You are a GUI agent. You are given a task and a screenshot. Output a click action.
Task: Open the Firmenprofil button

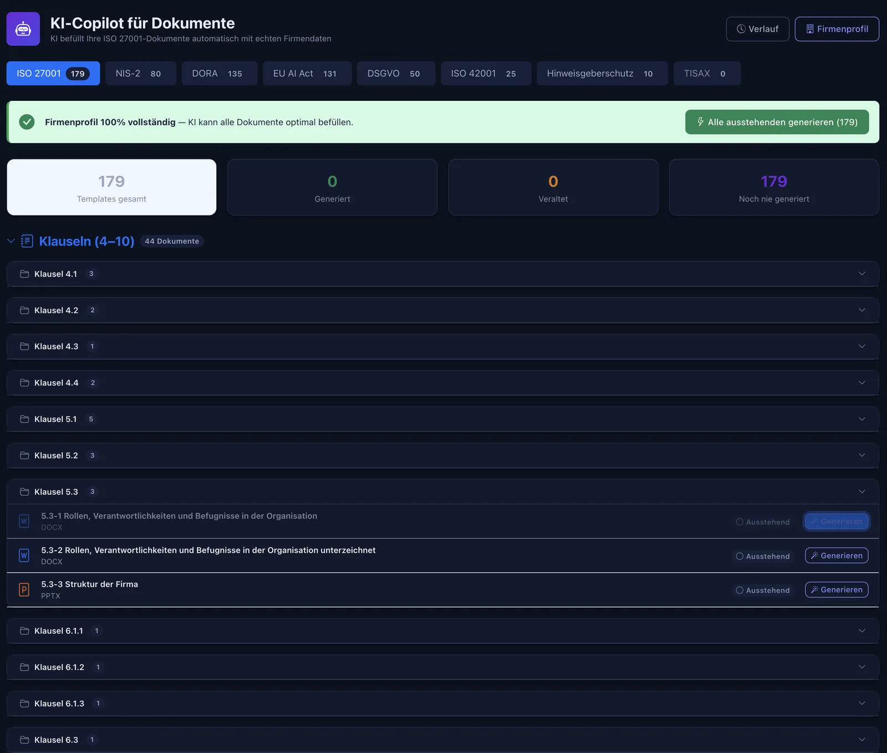pos(837,29)
